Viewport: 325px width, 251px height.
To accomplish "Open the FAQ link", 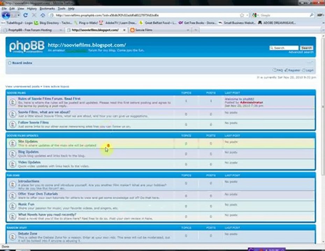I will click(x=277, y=70).
